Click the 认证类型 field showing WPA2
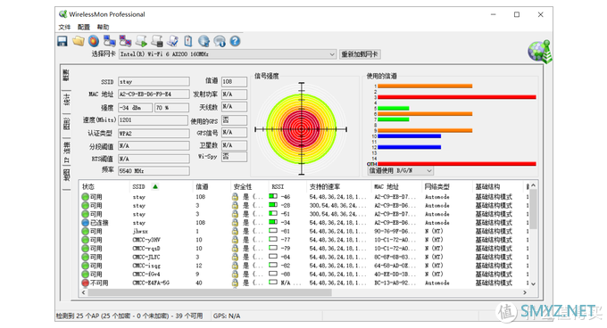Image resolution: width=607 pixels, height=328 pixels. (154, 134)
